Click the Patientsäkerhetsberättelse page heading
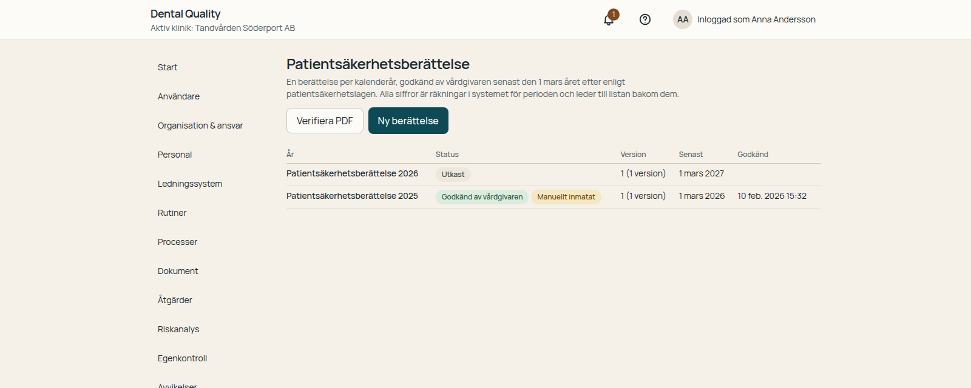This screenshot has width=971, height=388. [378, 64]
